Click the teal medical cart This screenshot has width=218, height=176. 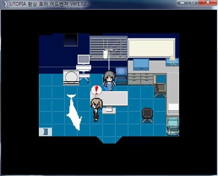click(173, 126)
